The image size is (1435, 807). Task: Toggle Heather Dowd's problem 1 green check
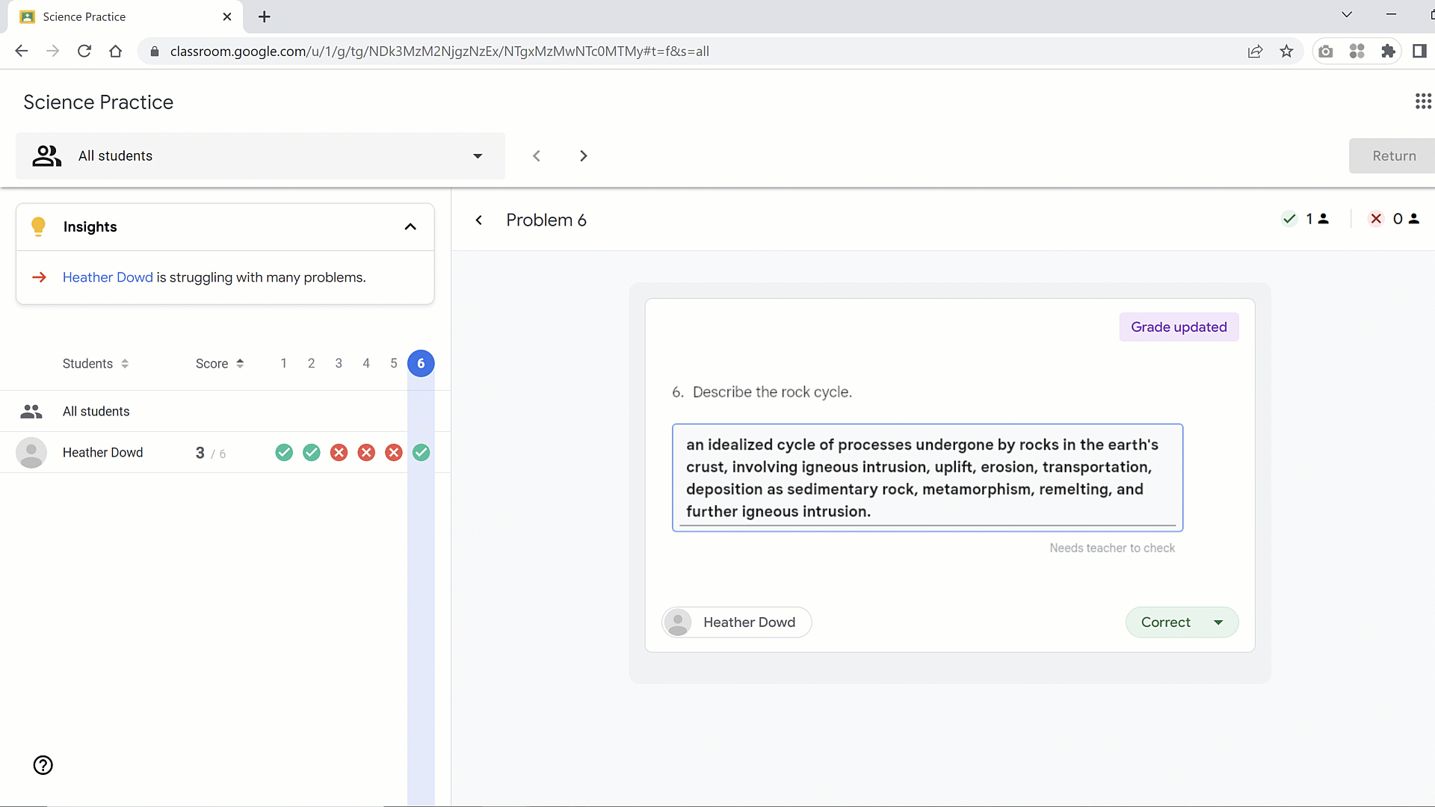click(x=284, y=453)
